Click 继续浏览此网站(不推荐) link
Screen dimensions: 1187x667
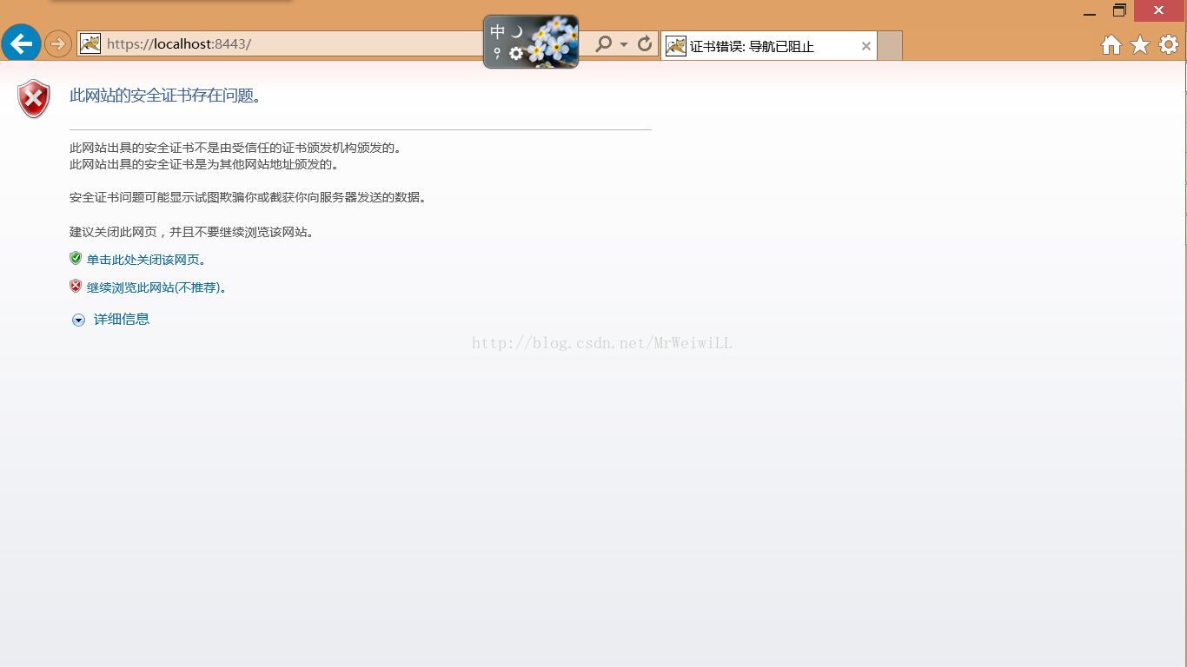click(x=156, y=287)
